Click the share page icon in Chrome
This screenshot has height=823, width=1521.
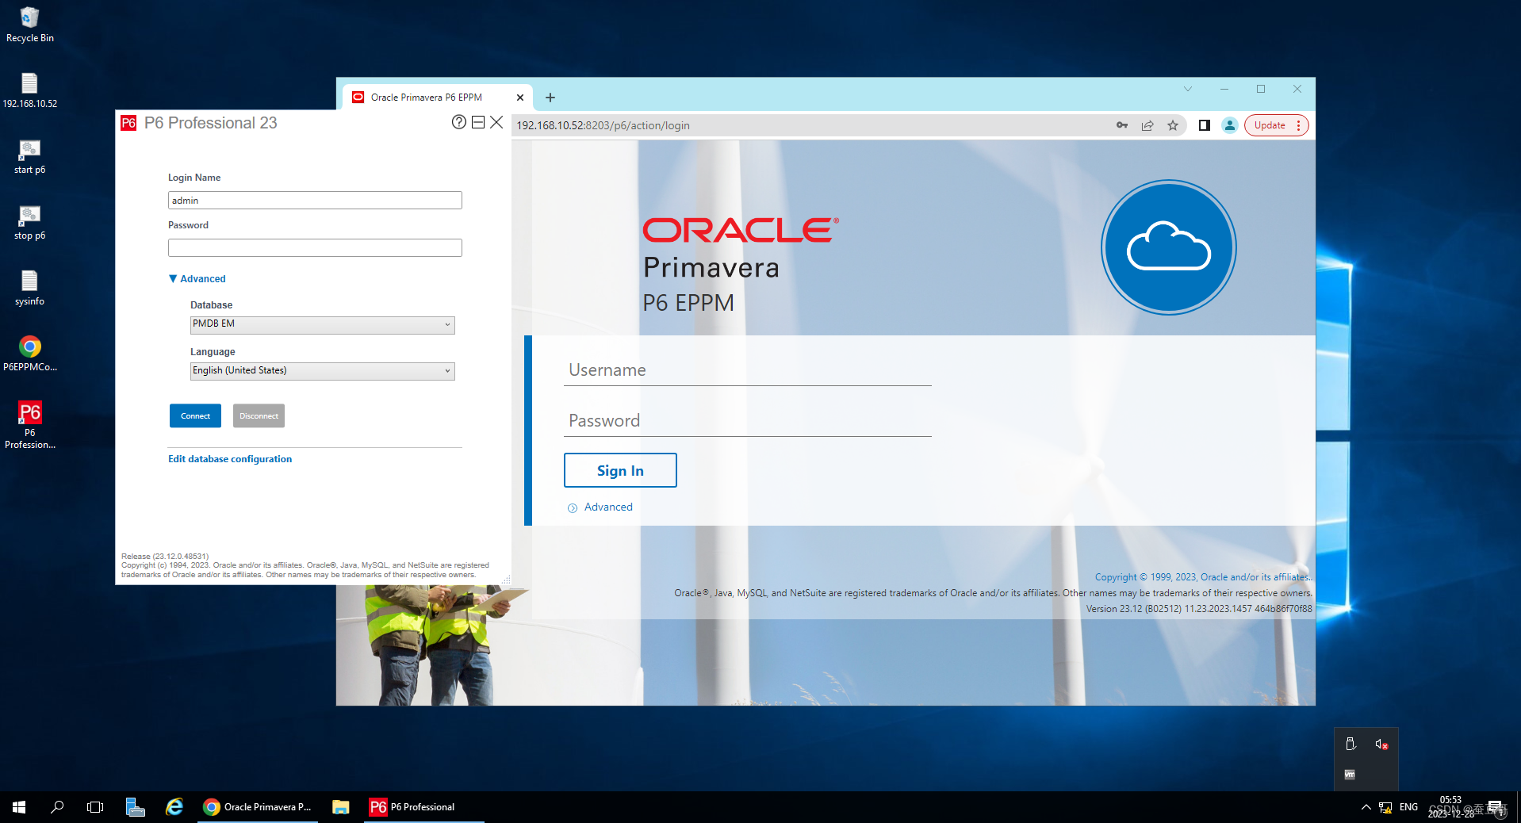pyautogui.click(x=1147, y=125)
